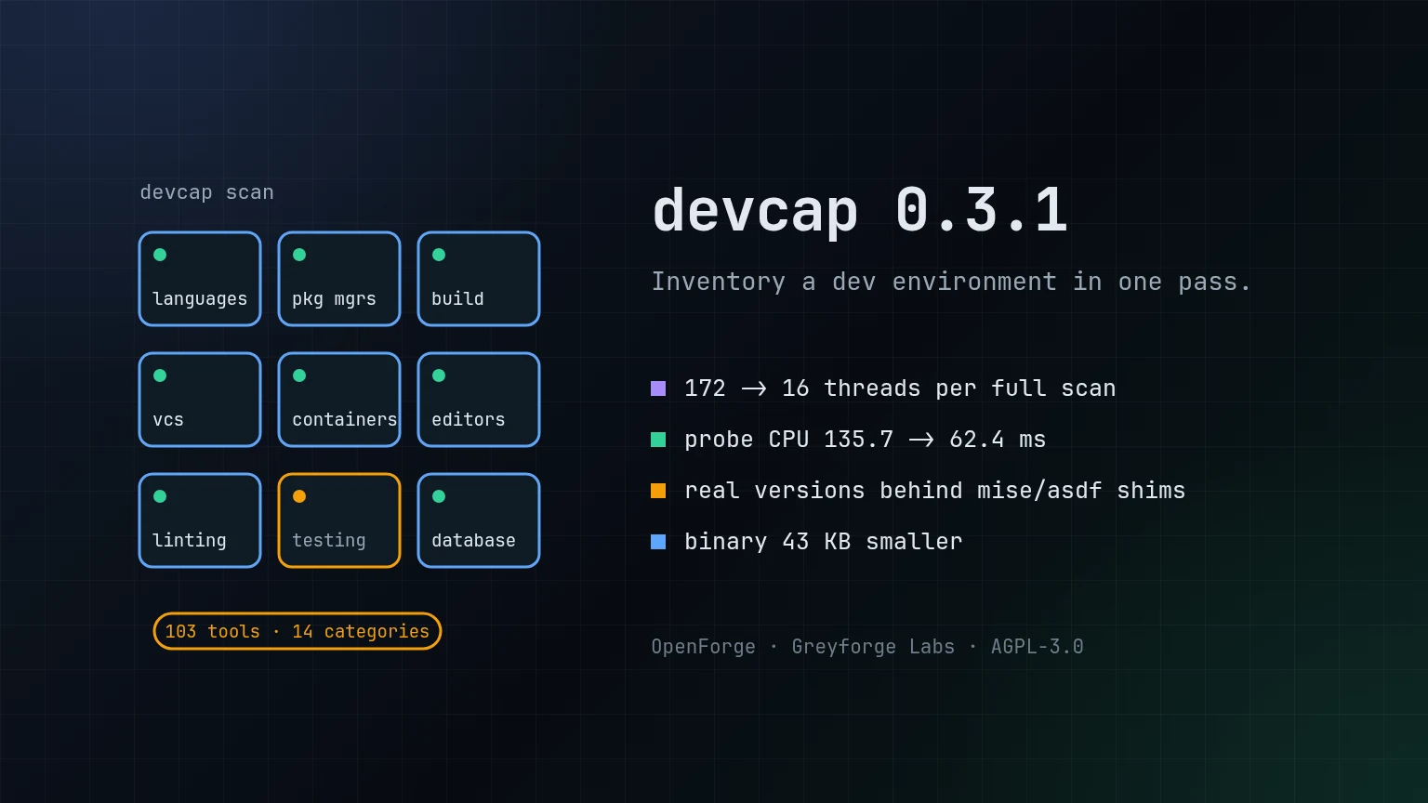Click the 'Greyforge Labs' footer text
The width and height of the screenshot is (1428, 803).
(873, 647)
